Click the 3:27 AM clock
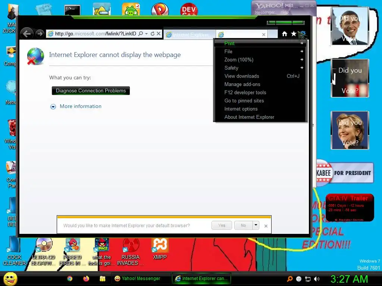Screen dimensions: 382x286 pos(349,279)
